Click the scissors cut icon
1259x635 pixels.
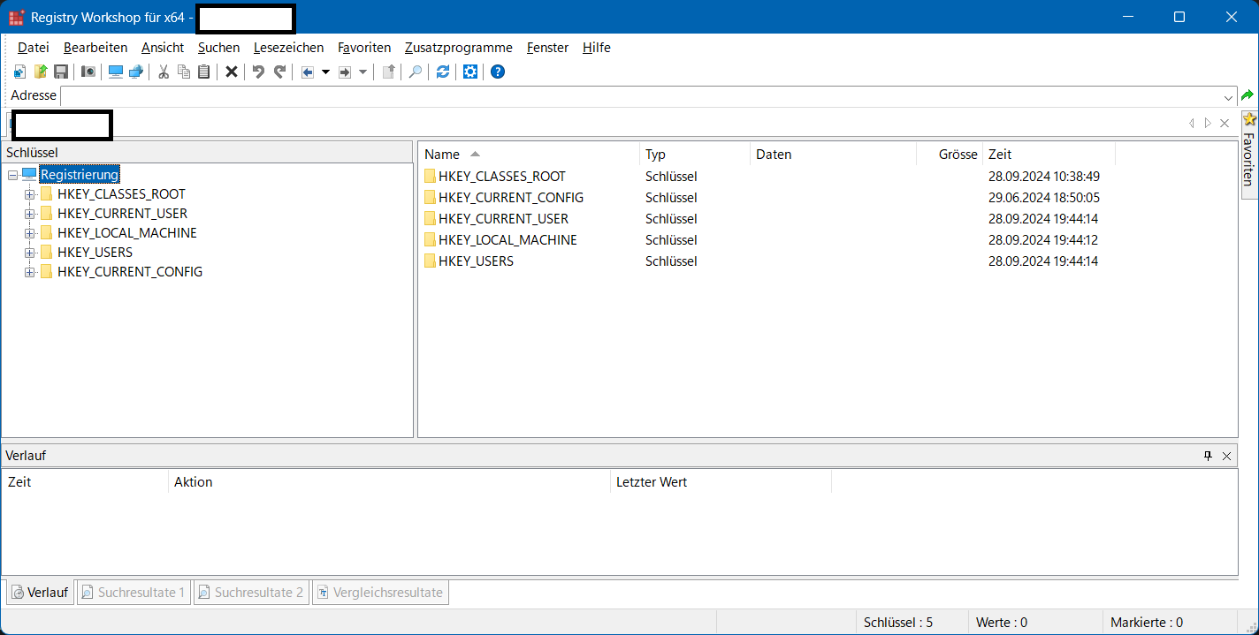coord(164,72)
